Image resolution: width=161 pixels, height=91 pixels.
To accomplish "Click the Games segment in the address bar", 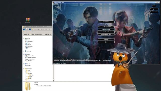I will coord(43,29).
